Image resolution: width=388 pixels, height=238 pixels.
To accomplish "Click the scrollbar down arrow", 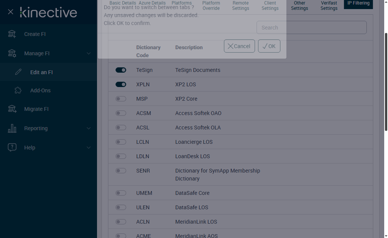I will [x=386, y=236].
